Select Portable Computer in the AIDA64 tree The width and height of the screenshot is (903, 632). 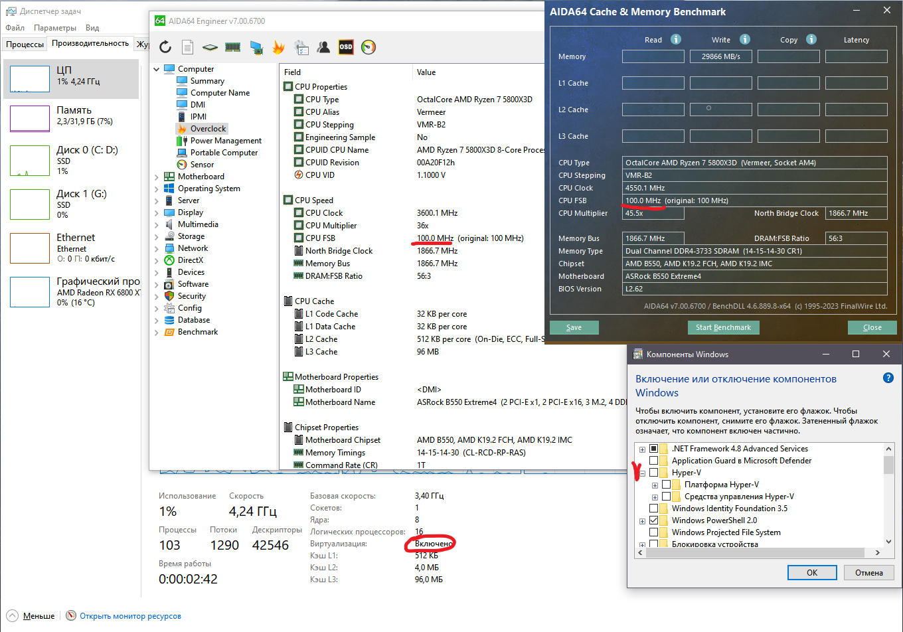point(224,153)
